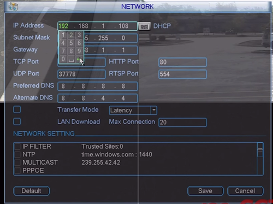Select the first octet of Alternate DNS
Image resolution: width=273 pixels, height=204 pixels.
point(63,98)
